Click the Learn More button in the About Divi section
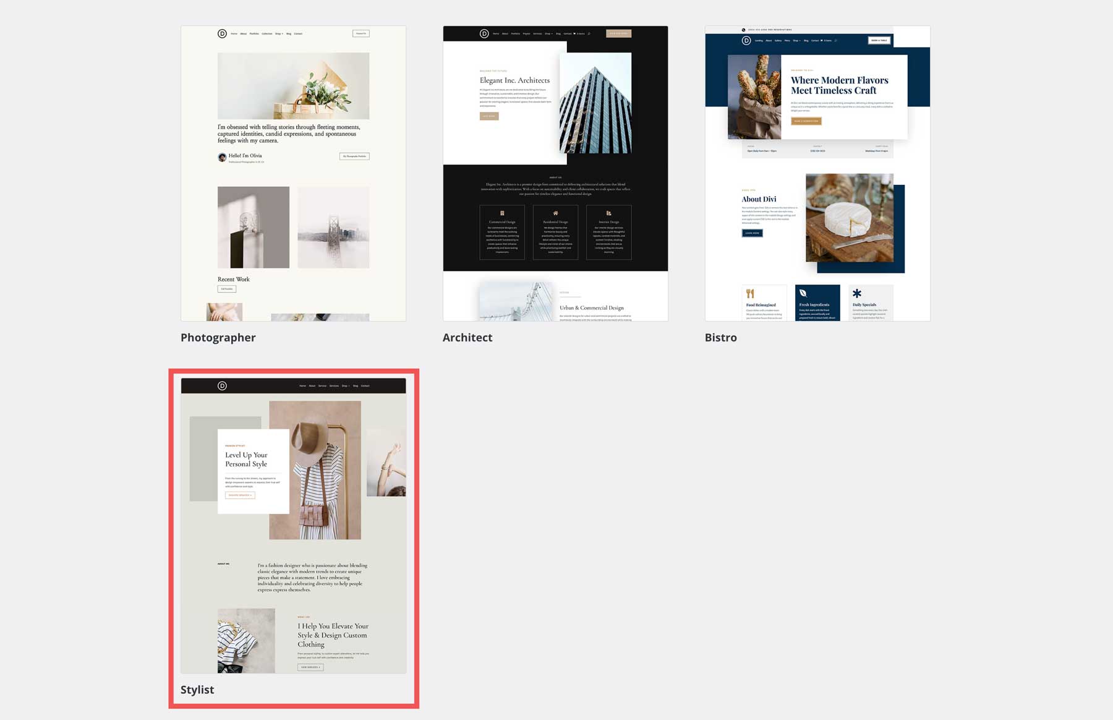This screenshot has height=720, width=1113. coord(751,233)
